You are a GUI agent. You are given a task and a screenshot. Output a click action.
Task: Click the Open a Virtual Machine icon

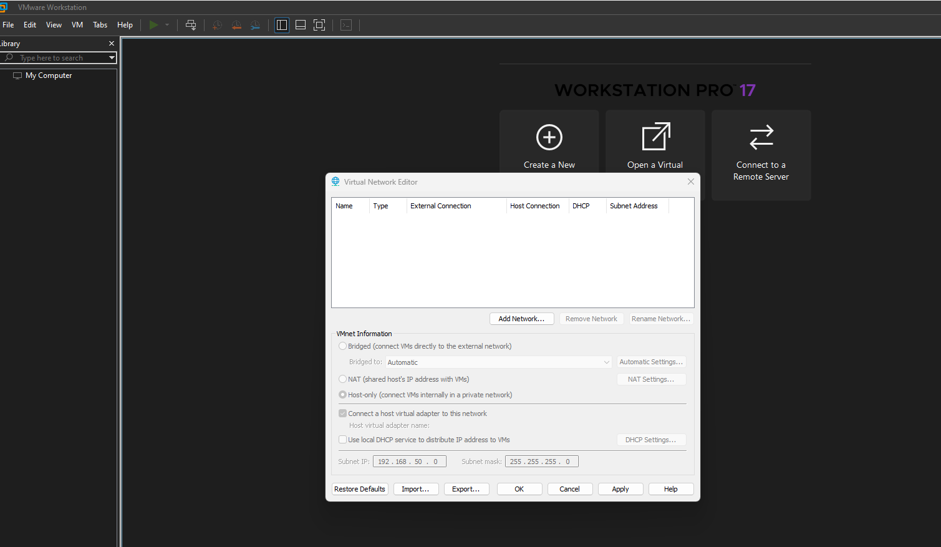(x=655, y=137)
